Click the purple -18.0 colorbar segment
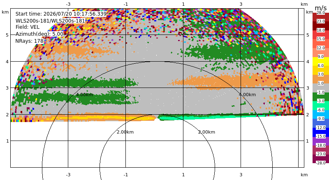This screenshot has height=180, width=329. [321, 141]
